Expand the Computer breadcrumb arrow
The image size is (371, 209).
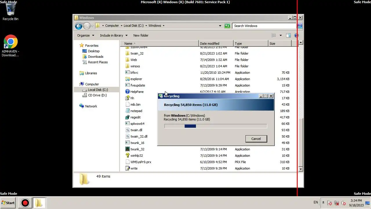point(121,26)
